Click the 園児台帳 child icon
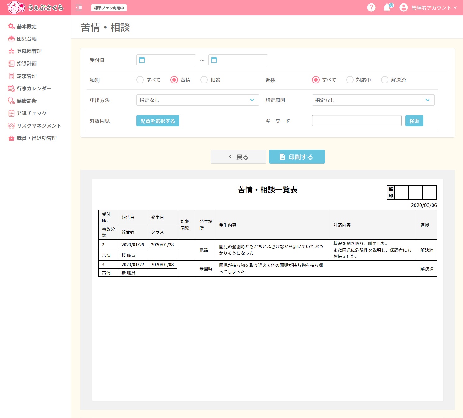Screen dimensions: 463x418 tap(11, 39)
